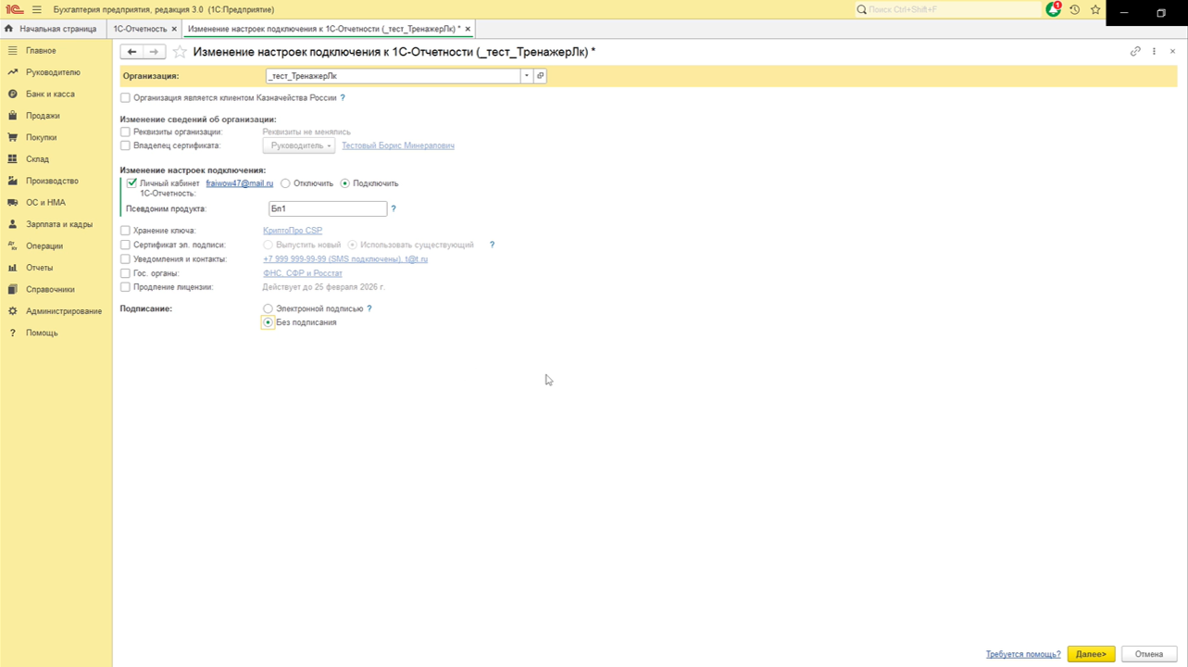Open КриптоПро CSP link
The image size is (1188, 667).
pyautogui.click(x=293, y=231)
